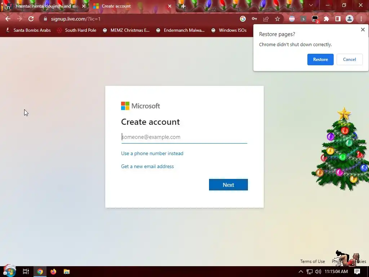Close the first browser tab

(84, 6)
